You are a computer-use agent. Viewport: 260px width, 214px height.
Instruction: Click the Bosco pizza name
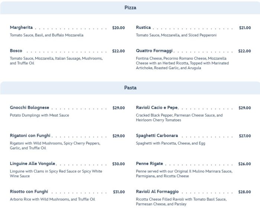pos(16,51)
